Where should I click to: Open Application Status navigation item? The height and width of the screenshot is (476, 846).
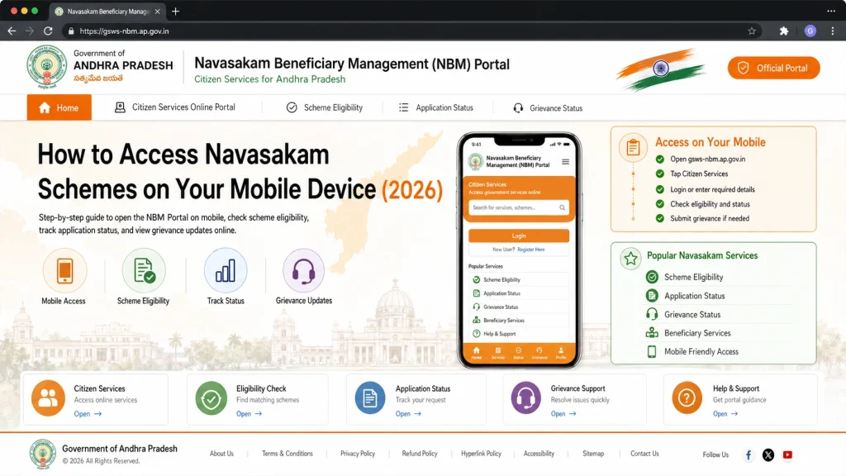coord(435,107)
